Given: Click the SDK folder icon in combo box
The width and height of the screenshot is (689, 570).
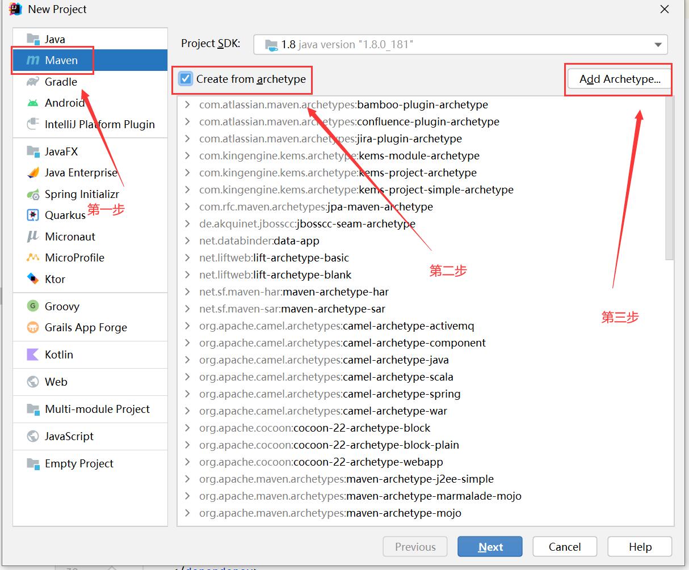Looking at the screenshot, I should coord(271,44).
